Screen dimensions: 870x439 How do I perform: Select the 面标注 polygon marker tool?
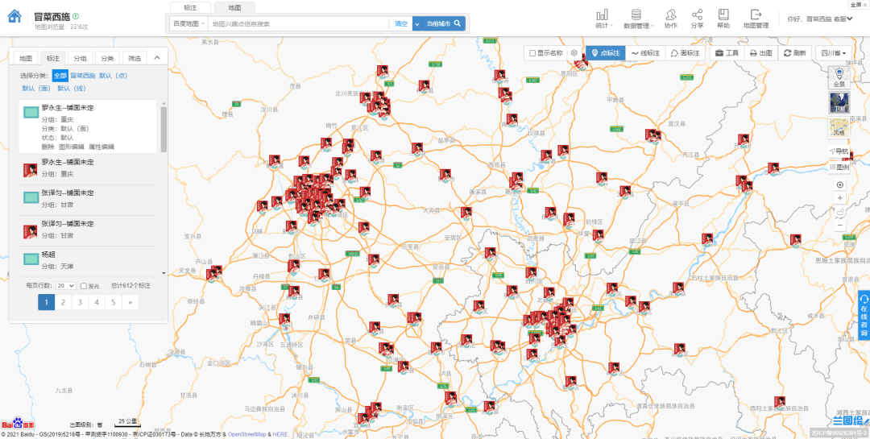pos(686,53)
